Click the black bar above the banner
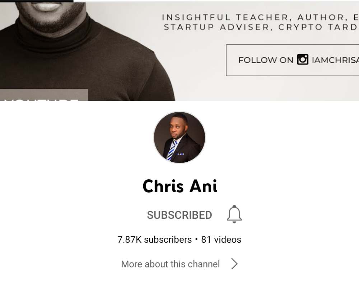Screen dimensions: 359x289 click(x=37, y=1)
